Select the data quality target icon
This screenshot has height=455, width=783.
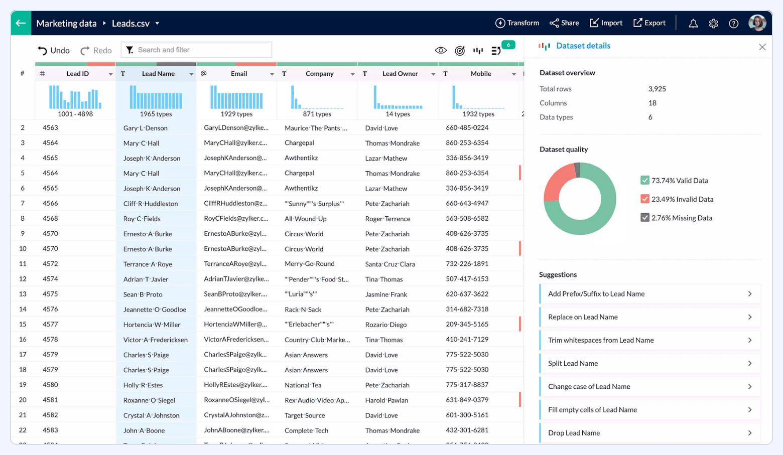pyautogui.click(x=459, y=50)
